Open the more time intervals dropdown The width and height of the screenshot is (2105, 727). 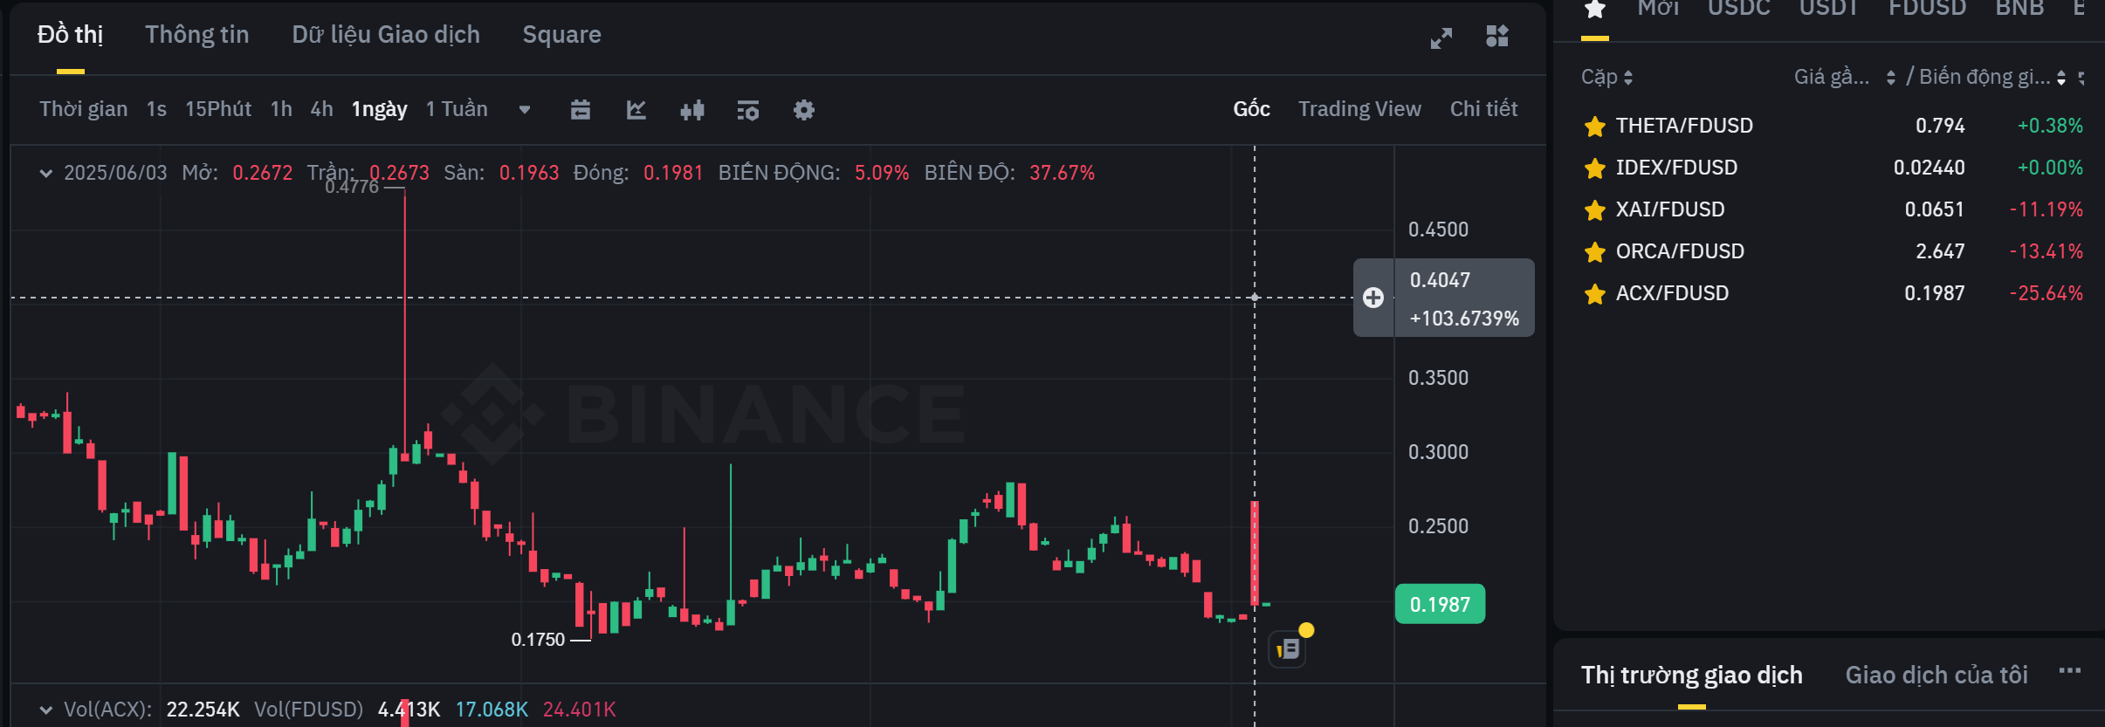click(525, 110)
